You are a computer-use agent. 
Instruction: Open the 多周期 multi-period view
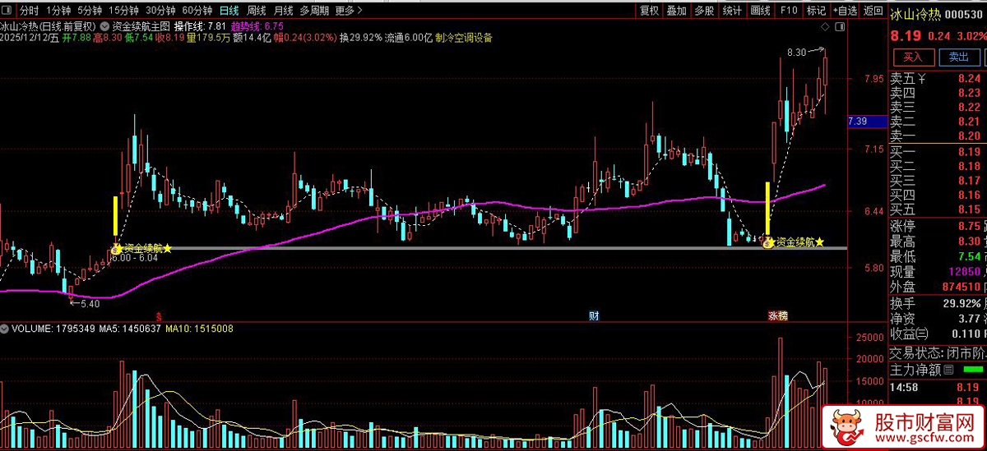[x=314, y=11]
